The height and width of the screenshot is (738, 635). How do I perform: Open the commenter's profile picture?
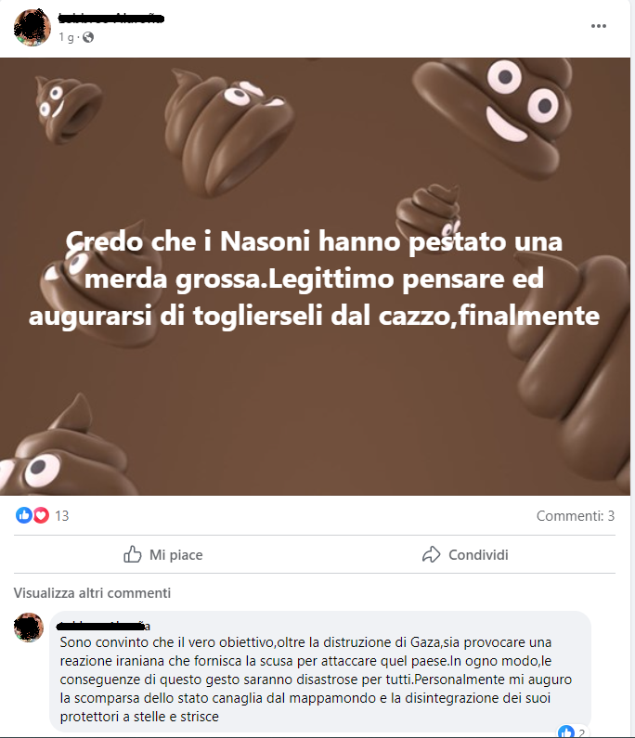(29, 628)
